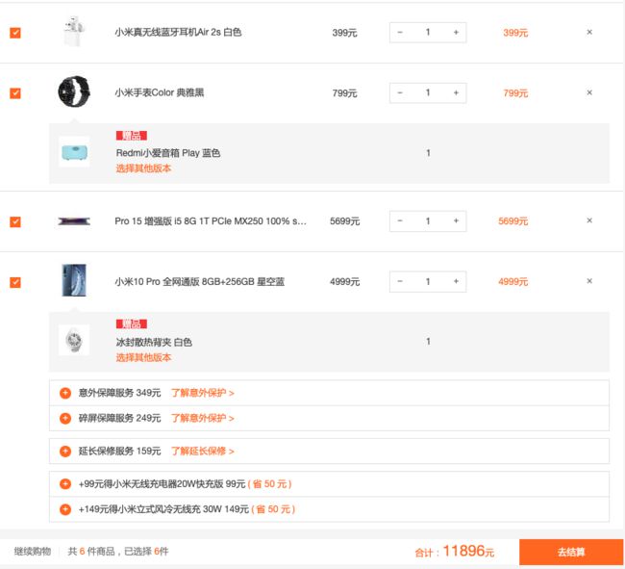Uncheck the 小米10 Pro item checkbox
Viewport: 625px width, 569px height.
tap(15, 282)
